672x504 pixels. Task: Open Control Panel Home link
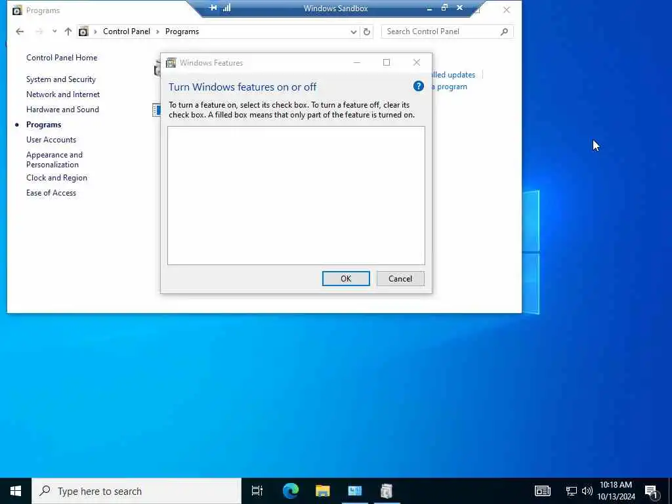[x=62, y=58]
